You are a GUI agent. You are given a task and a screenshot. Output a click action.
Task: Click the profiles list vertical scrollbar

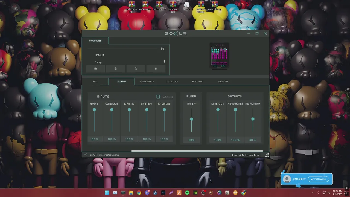click(x=164, y=61)
